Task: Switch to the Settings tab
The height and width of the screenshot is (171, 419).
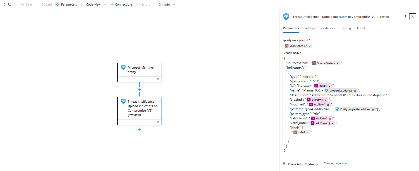Action: pyautogui.click(x=310, y=28)
